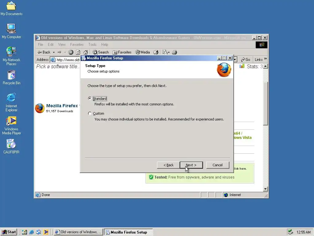The image size is (314, 236).
Task: Open Windows Media Player desktop shortcut
Action: [x=11, y=126]
